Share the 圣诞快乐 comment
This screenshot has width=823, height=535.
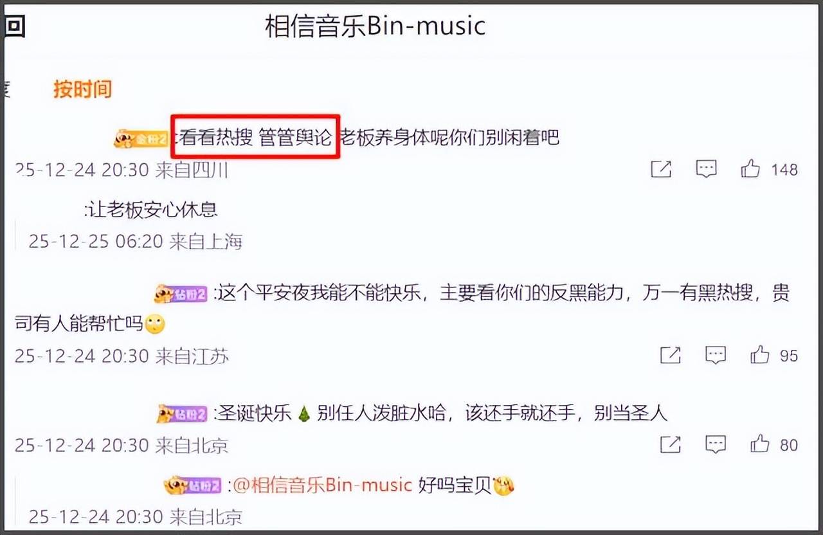671,444
